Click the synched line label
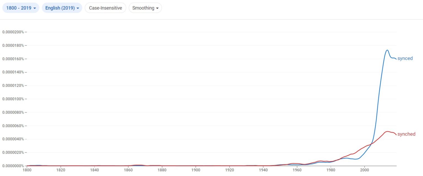Screen dimensions: 423x176 click(x=407, y=134)
